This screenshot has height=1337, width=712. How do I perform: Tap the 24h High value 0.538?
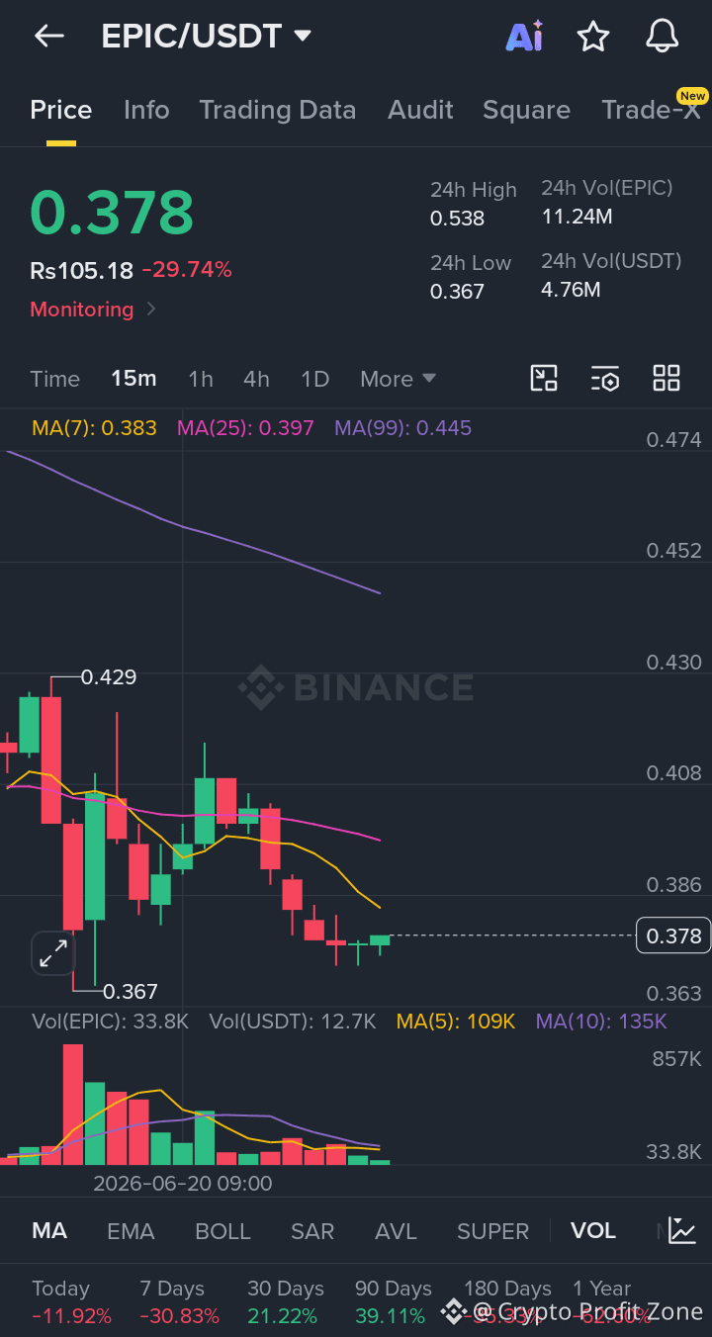pos(457,219)
